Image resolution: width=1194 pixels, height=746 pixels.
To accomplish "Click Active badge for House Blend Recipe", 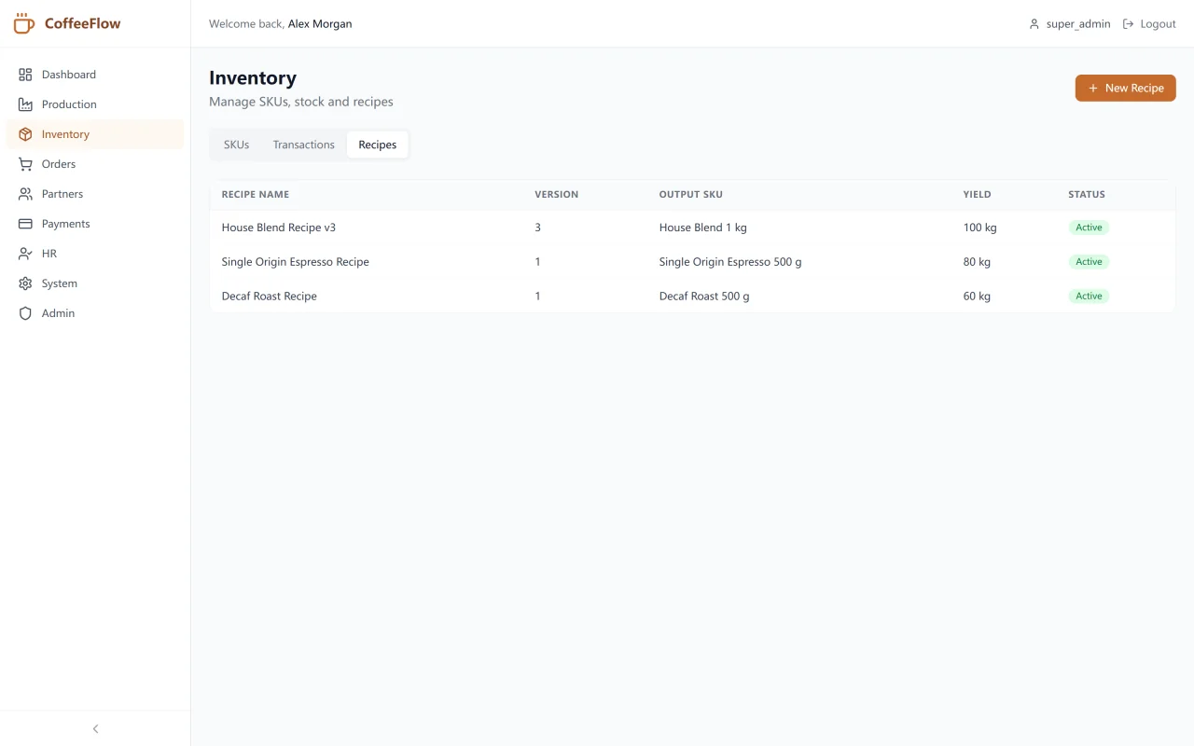I will (1089, 228).
